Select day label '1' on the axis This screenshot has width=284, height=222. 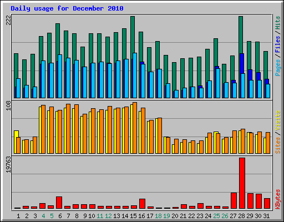tap(18, 216)
